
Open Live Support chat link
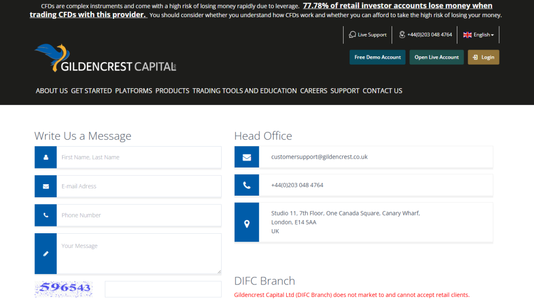(x=368, y=35)
